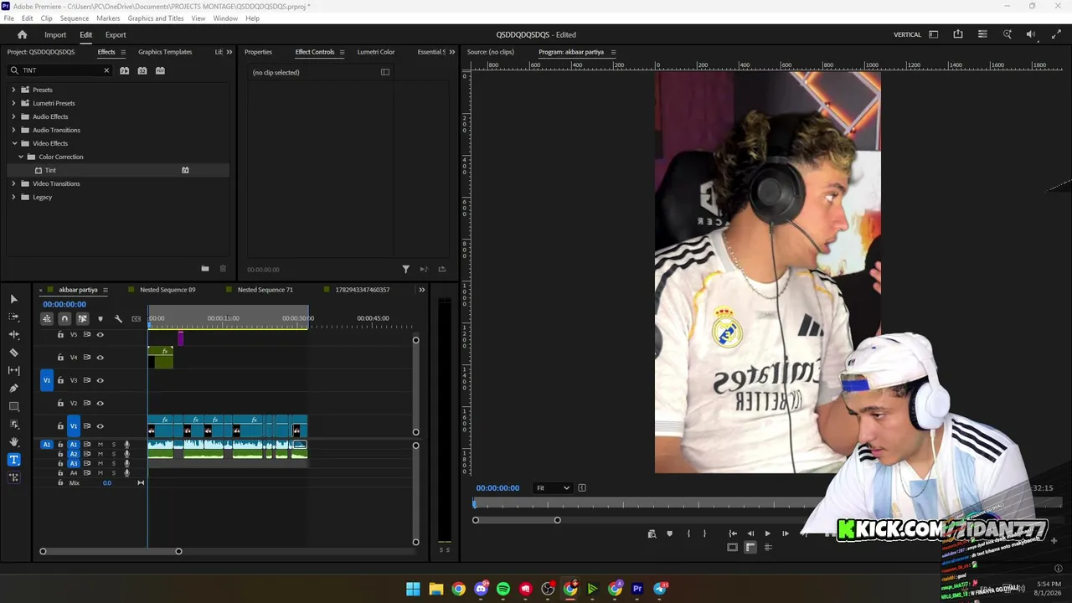This screenshot has height=603, width=1072.
Task: Filter by Accelerated Effects icon
Action: click(125, 70)
